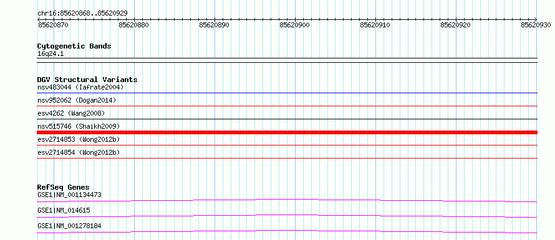The width and height of the screenshot is (555, 240).
Task: Click the 16q24.1 cytogenetic band label
Action: (51, 54)
